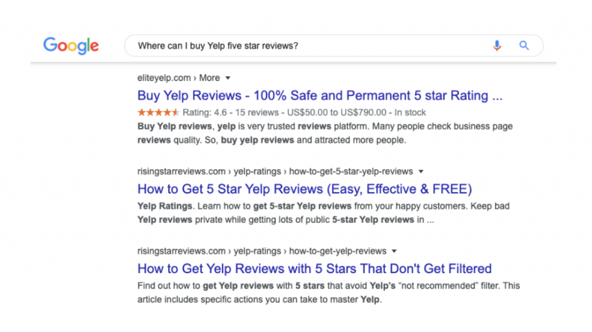Open the "Buy Yelp Reviews - 100% Safe" result

(x=320, y=95)
